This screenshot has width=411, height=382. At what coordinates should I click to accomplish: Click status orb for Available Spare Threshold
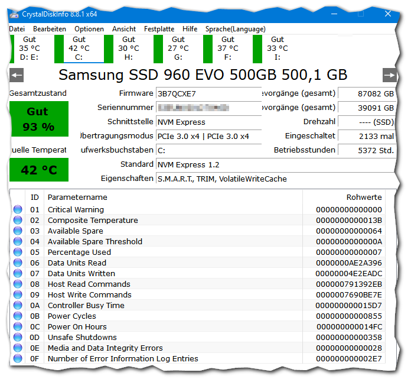pyautogui.click(x=18, y=241)
